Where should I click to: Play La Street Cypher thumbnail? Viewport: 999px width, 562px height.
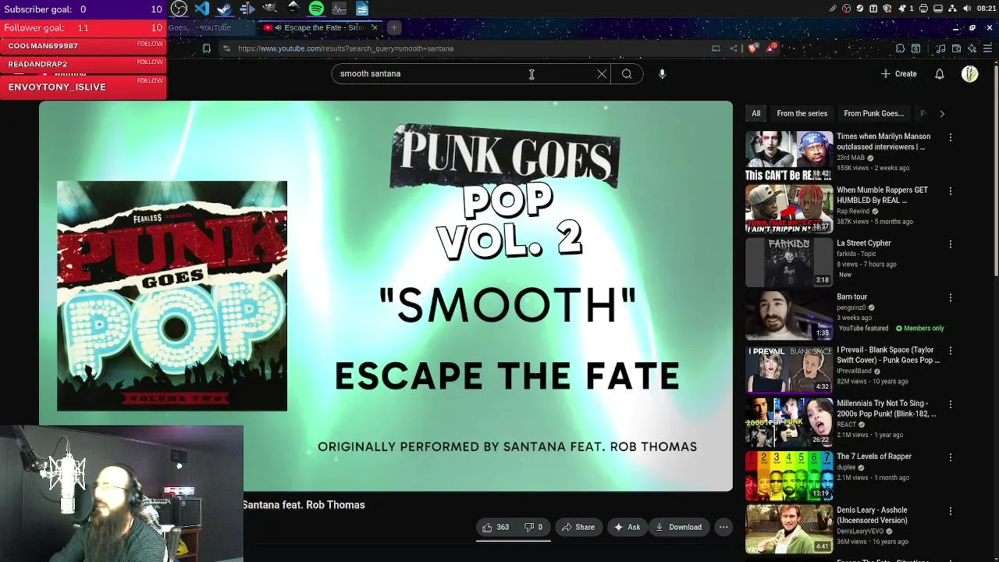[x=789, y=263]
